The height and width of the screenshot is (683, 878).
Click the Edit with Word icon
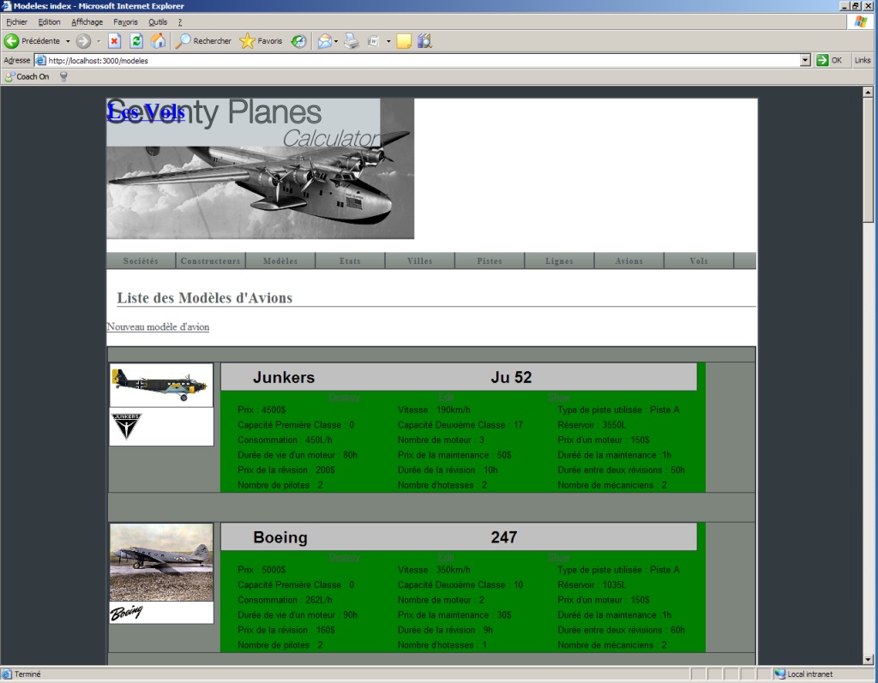point(374,41)
